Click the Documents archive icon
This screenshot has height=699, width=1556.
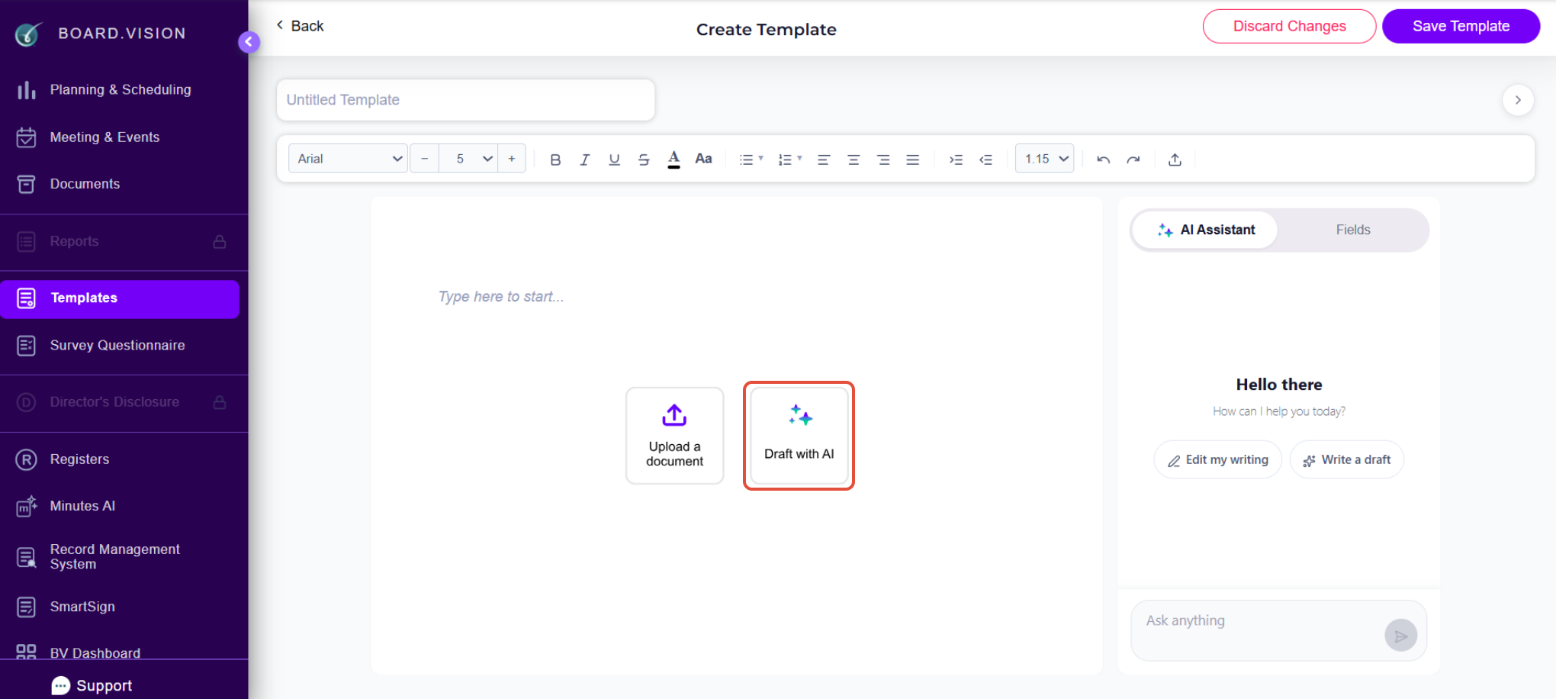[26, 184]
